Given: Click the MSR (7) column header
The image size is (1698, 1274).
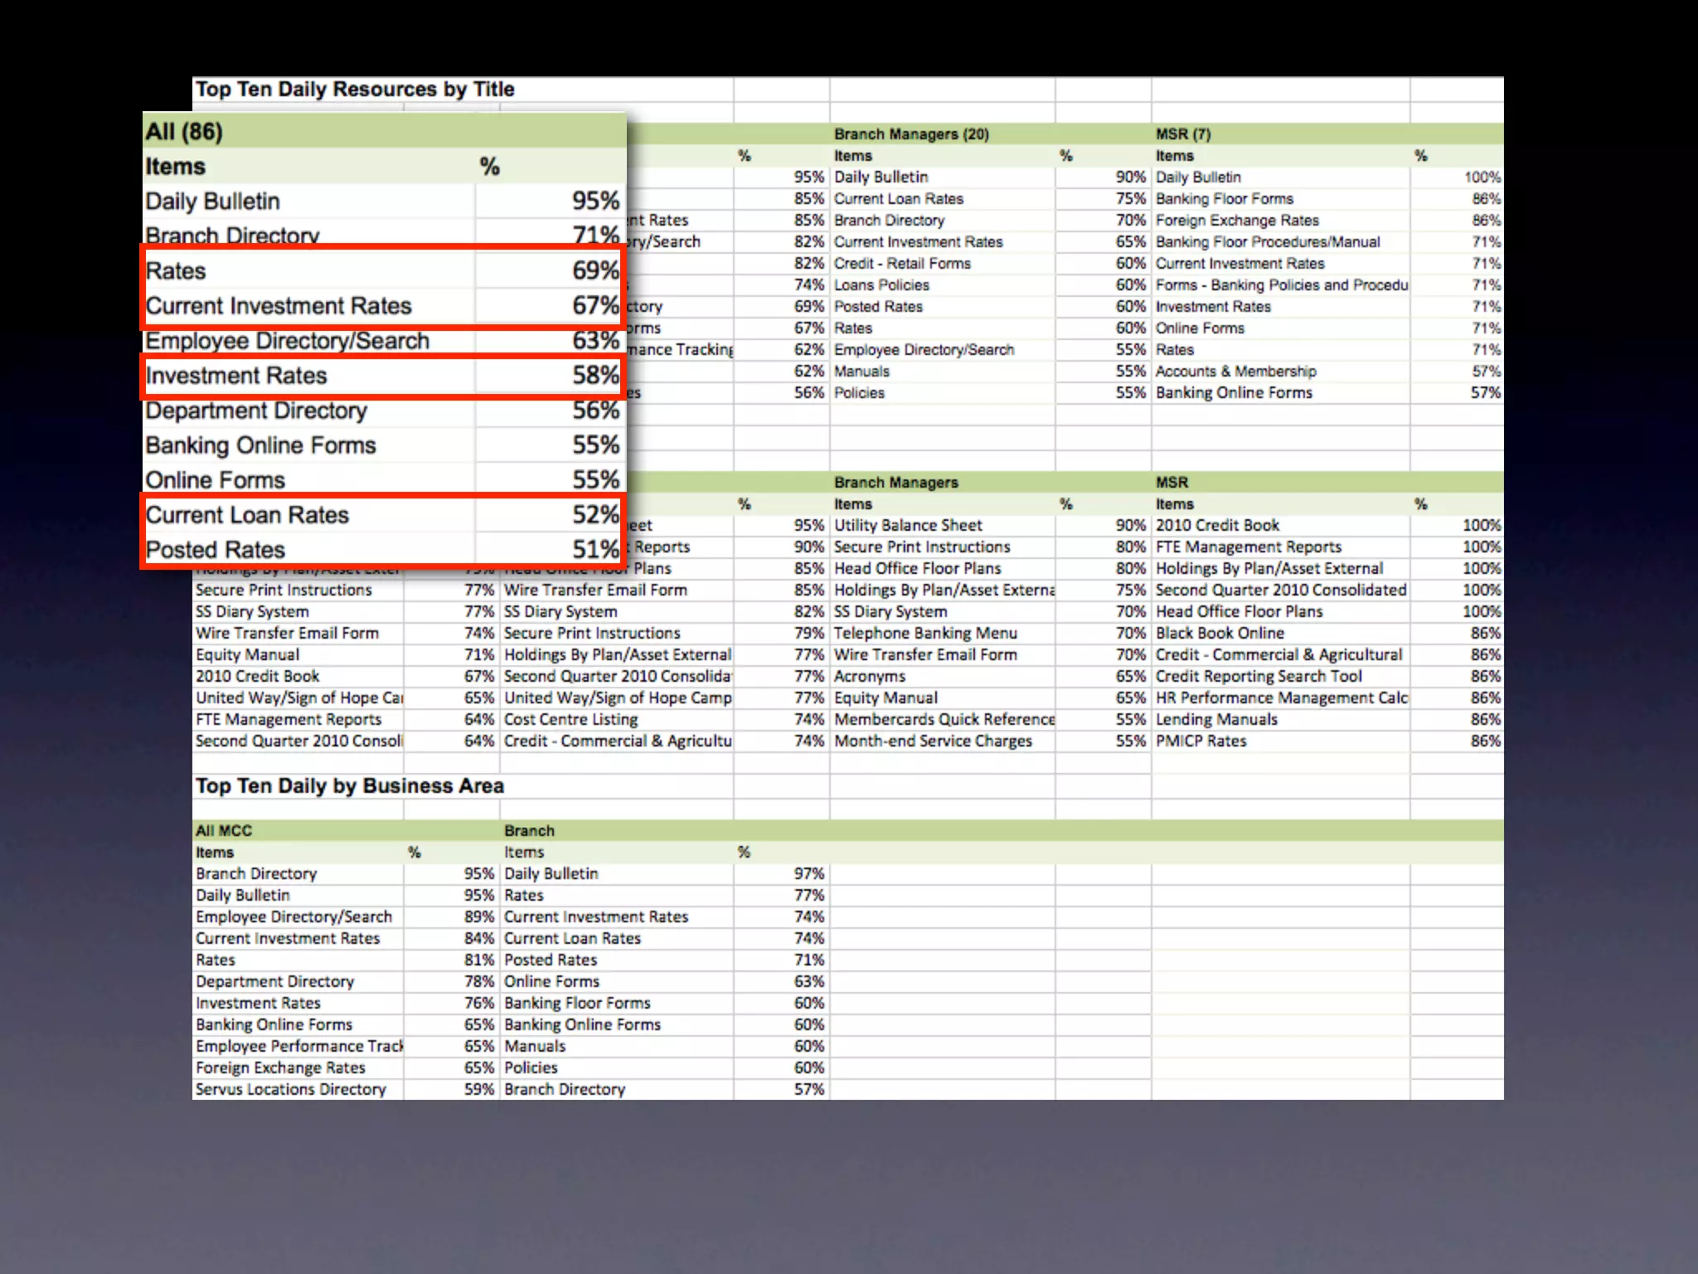Looking at the screenshot, I should (x=1183, y=134).
